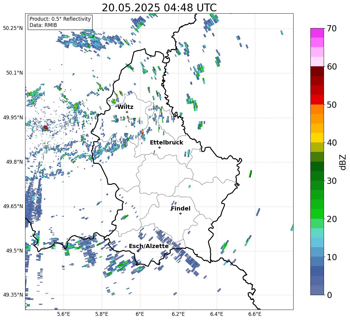
Task: Click the 5.8°E longitude label
Action: click(102, 314)
